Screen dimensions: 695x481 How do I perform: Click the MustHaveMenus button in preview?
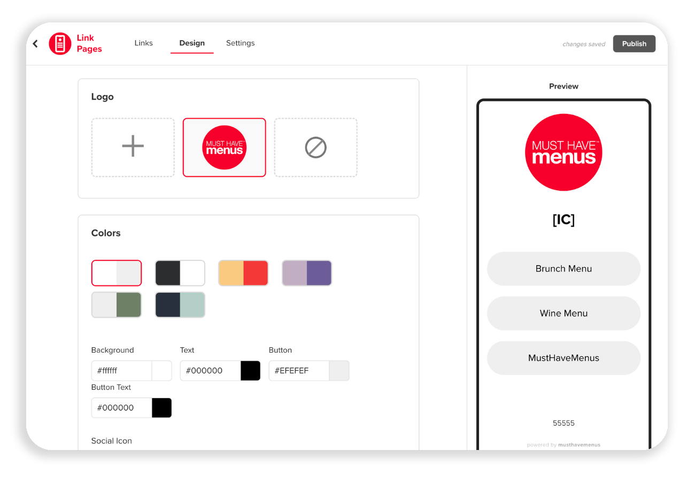563,358
